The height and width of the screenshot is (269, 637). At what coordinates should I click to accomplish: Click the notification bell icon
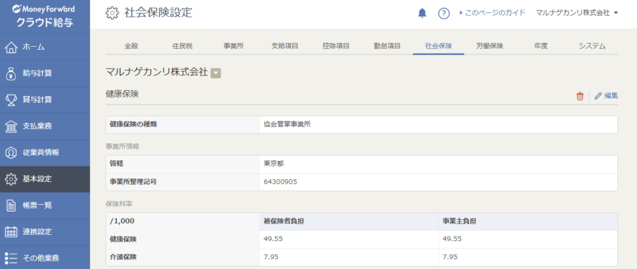tap(422, 13)
